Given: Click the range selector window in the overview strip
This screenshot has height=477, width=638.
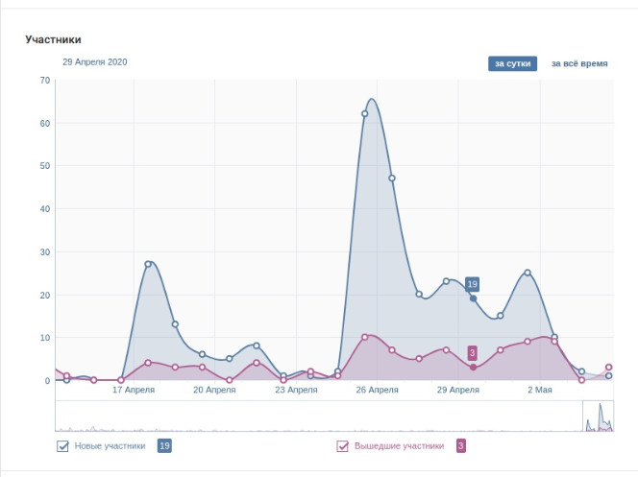Looking at the screenshot, I should pos(598,416).
